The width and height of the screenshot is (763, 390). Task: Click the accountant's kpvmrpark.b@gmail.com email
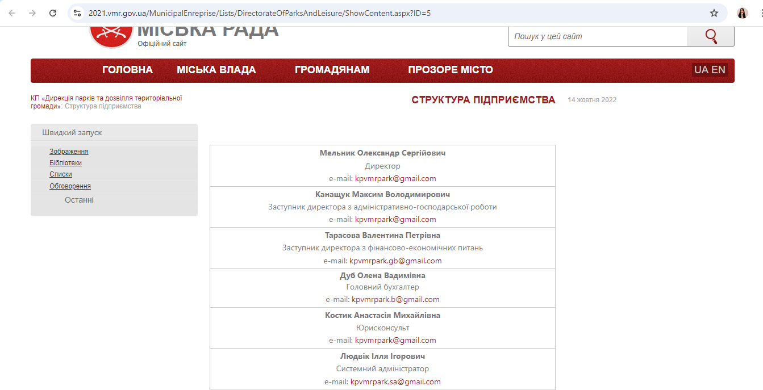click(x=395, y=299)
